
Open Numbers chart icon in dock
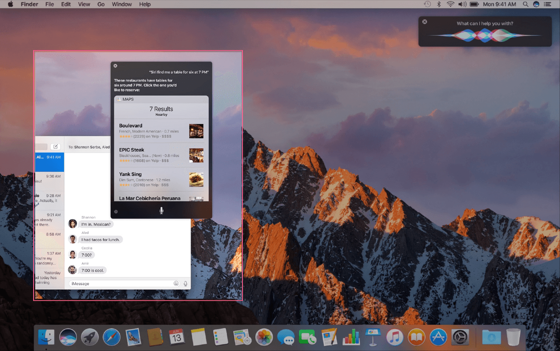tap(351, 337)
